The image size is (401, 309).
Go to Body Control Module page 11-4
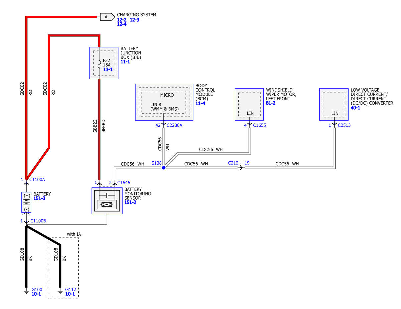tap(200, 104)
